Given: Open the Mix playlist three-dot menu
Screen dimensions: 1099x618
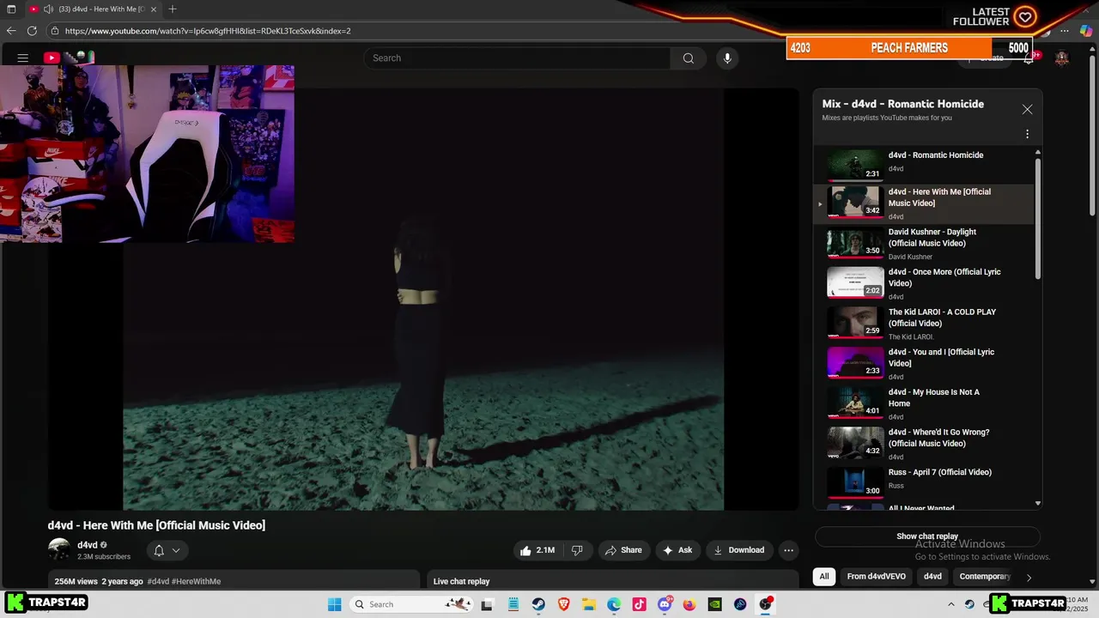Looking at the screenshot, I should 1027,134.
